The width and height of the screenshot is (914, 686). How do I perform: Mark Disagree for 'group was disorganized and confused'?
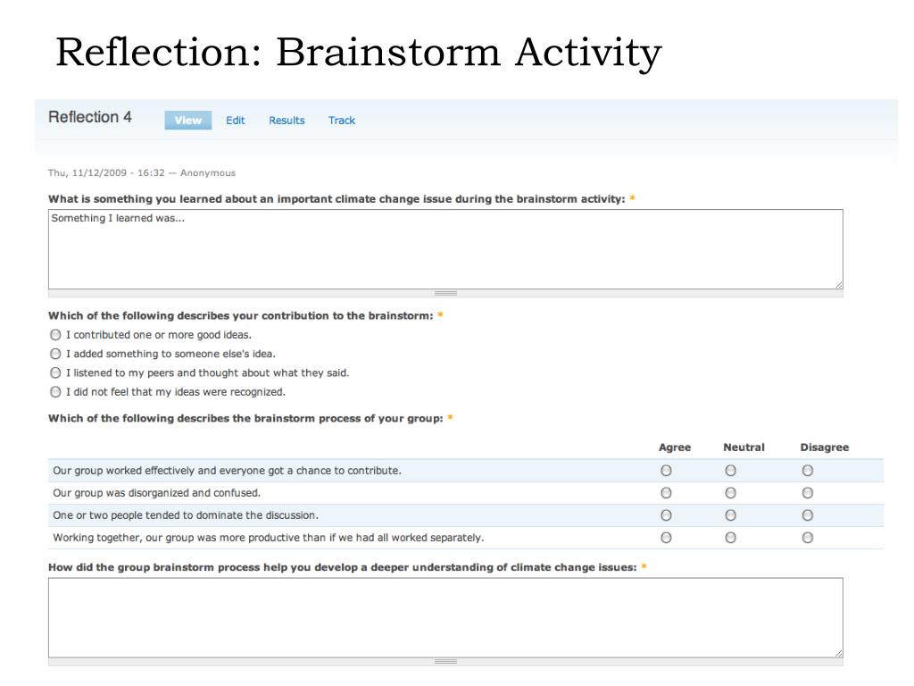point(807,493)
